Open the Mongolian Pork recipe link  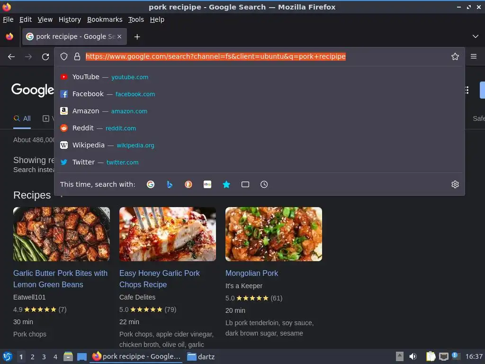251,273
